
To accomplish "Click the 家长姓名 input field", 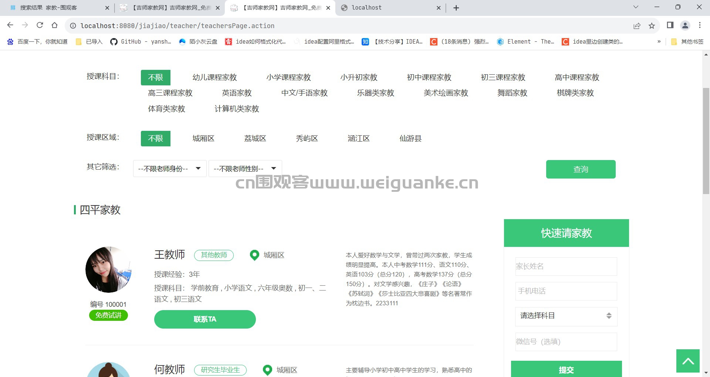I will click(566, 266).
